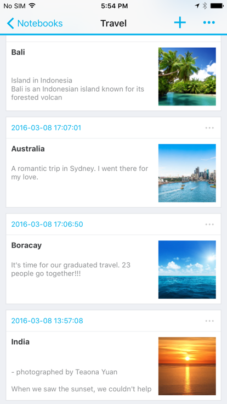Open options dots for Australia note
Image resolution: width=227 pixels, height=404 pixels.
[209, 128]
